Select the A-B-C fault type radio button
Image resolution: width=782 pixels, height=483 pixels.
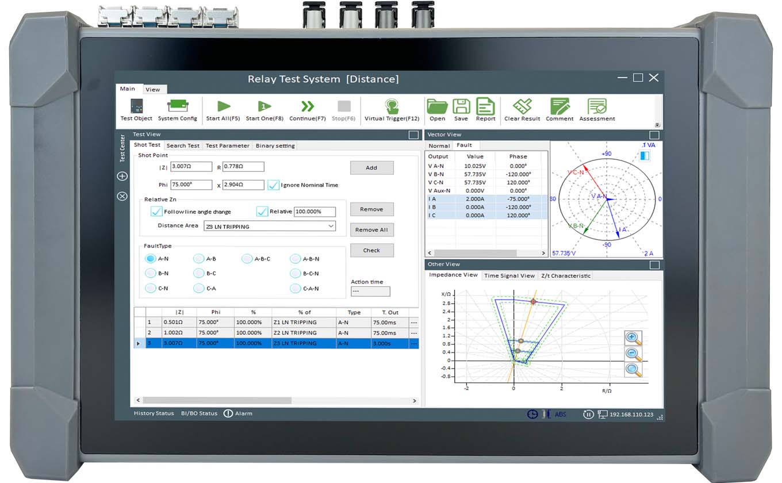pos(247,259)
